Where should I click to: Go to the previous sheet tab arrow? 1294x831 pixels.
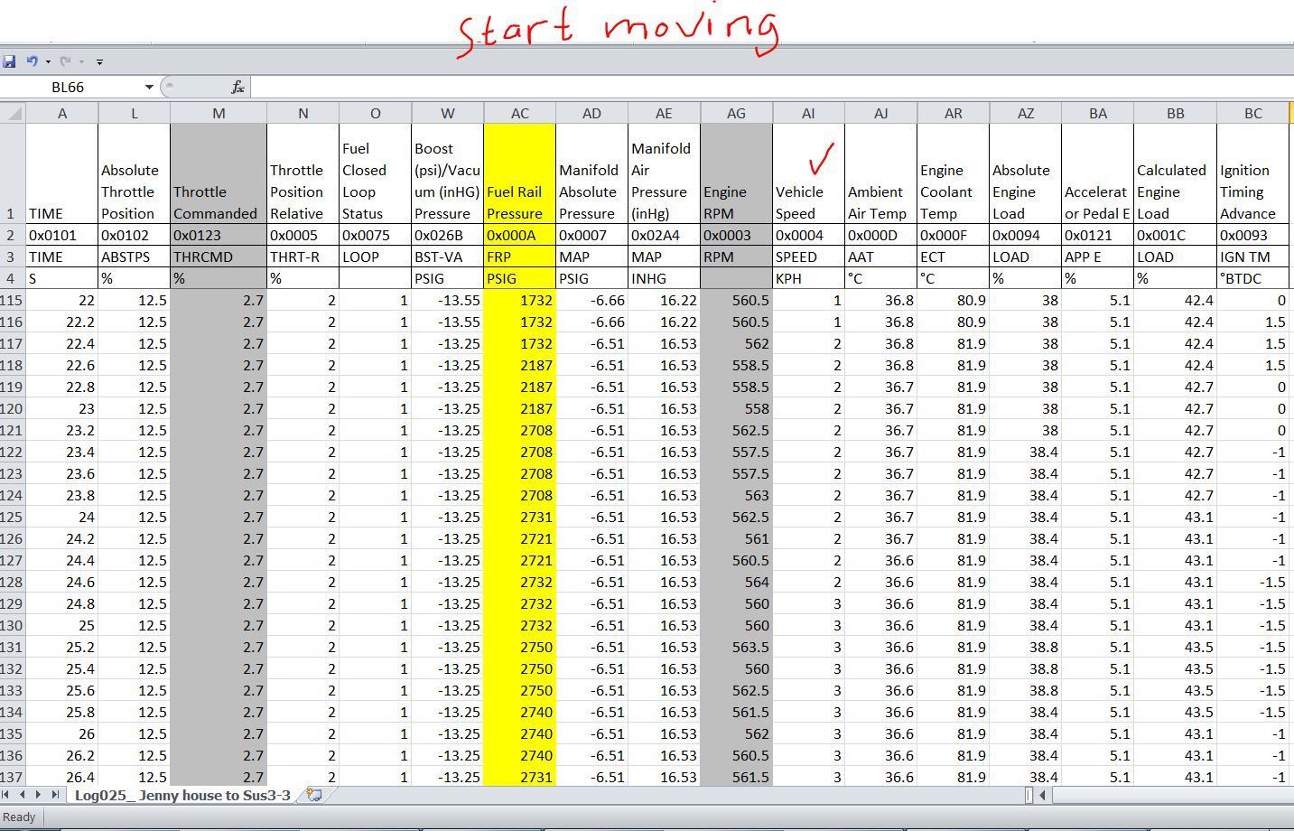(x=24, y=795)
